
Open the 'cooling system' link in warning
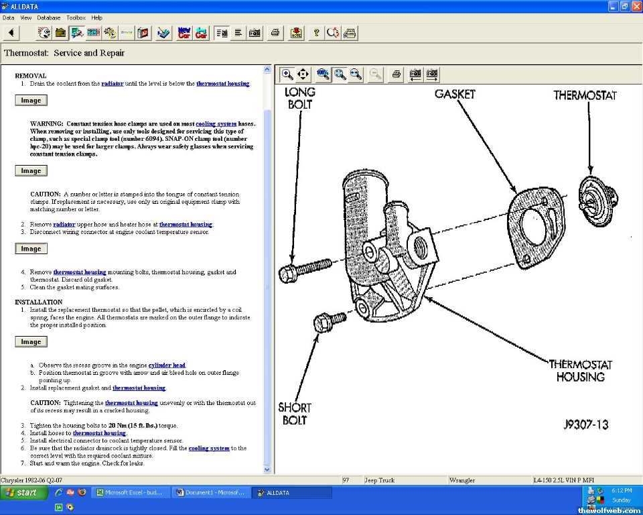tap(216, 124)
